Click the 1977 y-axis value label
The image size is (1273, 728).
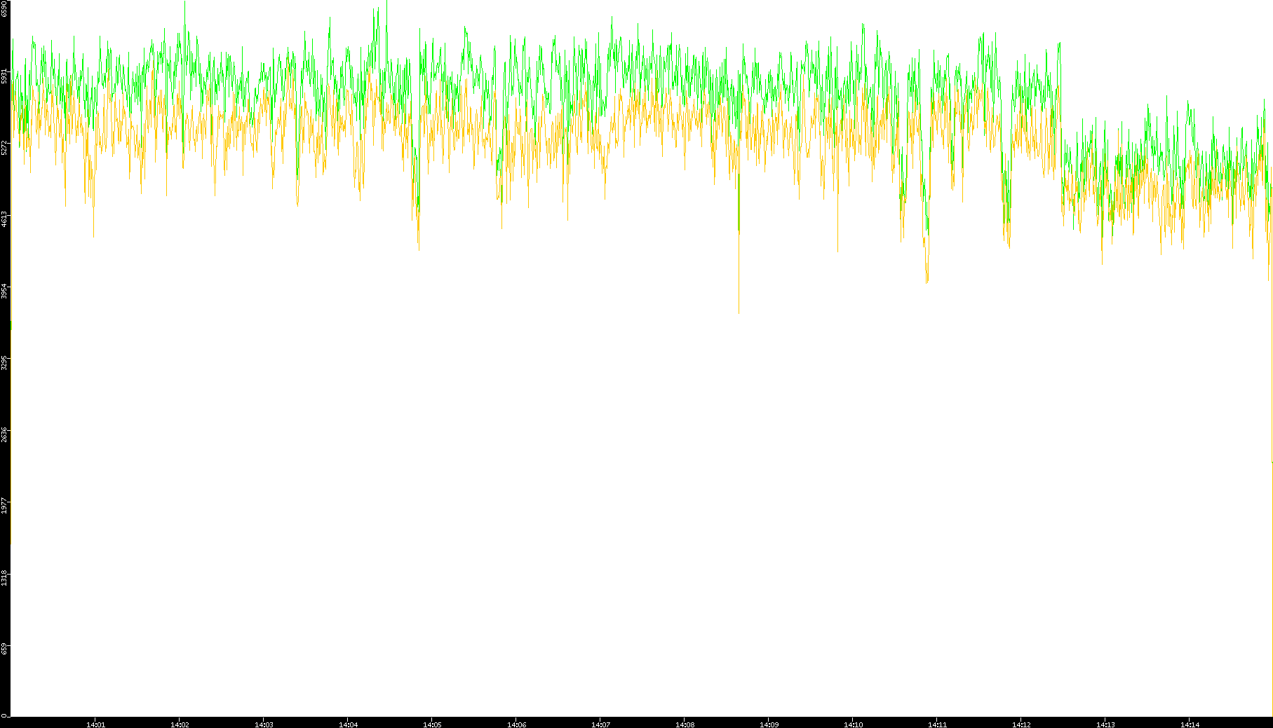click(x=5, y=507)
